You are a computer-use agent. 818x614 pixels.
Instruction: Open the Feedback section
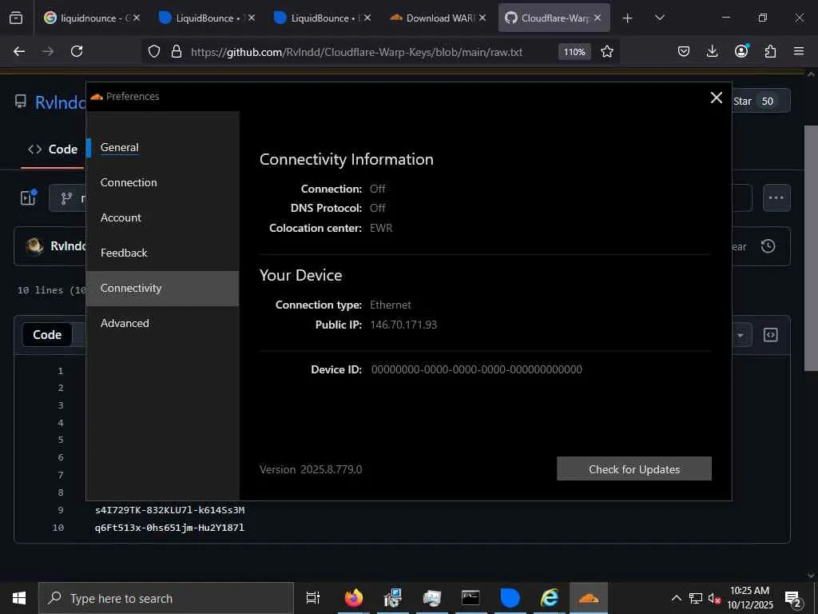click(x=124, y=253)
